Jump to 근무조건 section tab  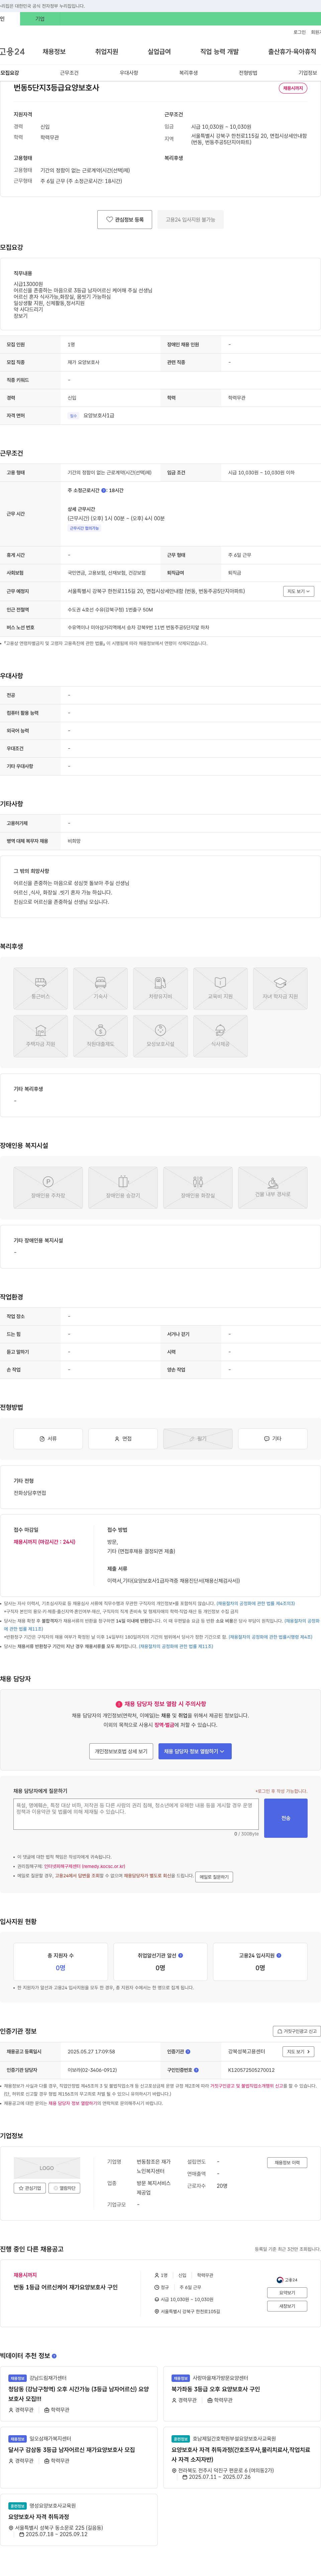(69, 73)
